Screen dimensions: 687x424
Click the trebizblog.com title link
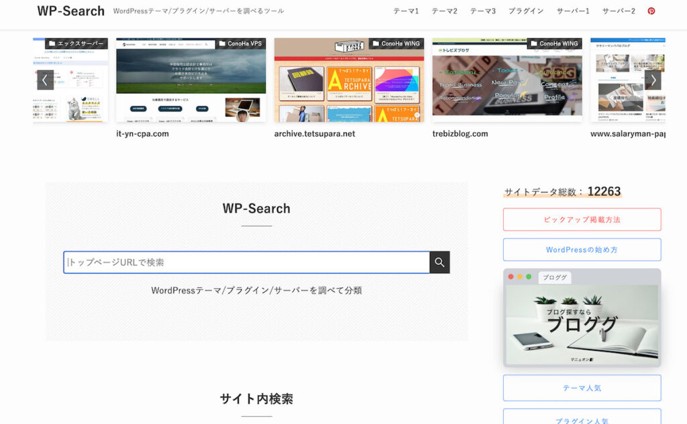coord(460,134)
